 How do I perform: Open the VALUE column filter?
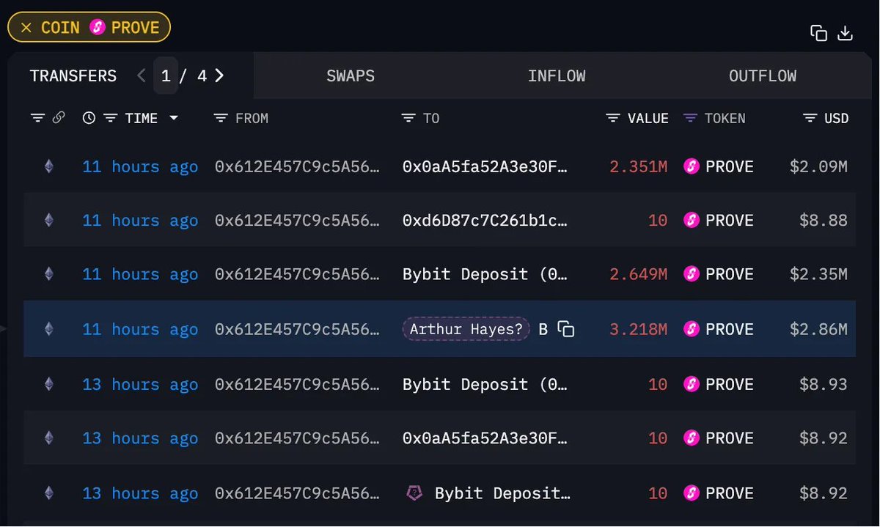click(613, 118)
